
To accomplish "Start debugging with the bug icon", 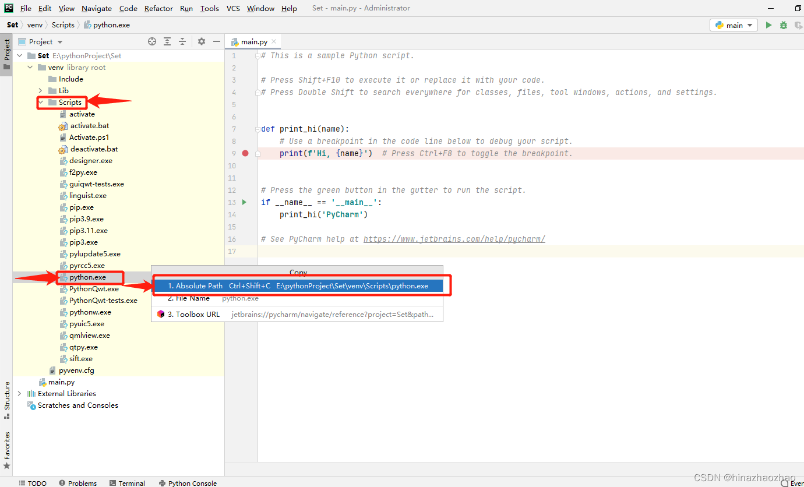I will tap(784, 25).
